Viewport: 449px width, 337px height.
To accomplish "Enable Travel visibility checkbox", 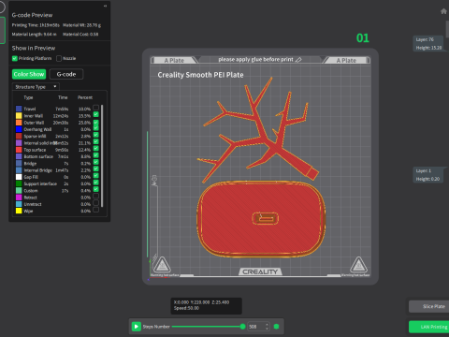I will point(96,108).
